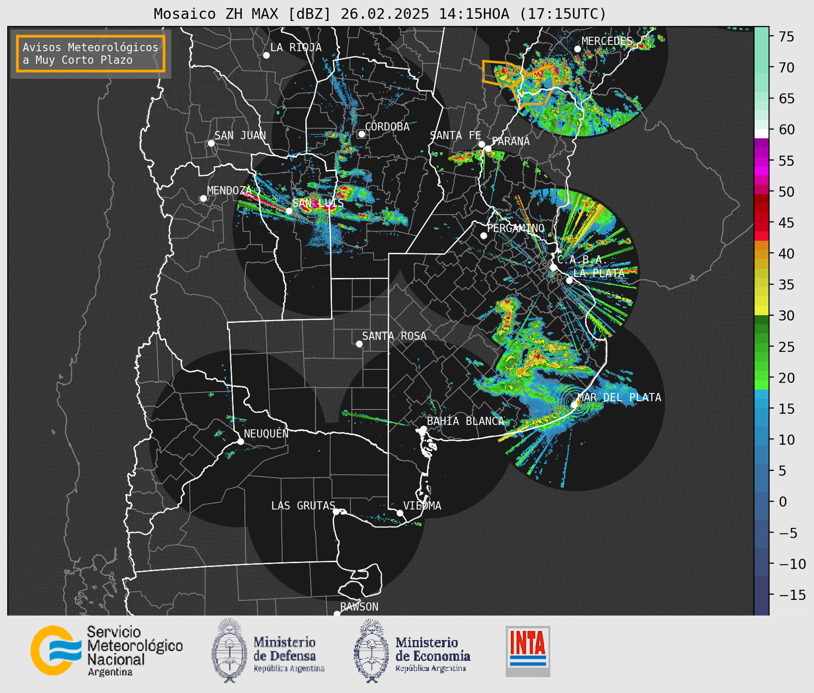This screenshot has width=814, height=693.
Task: Click the BAHÍA BLANCA city label
Action: tap(466, 421)
